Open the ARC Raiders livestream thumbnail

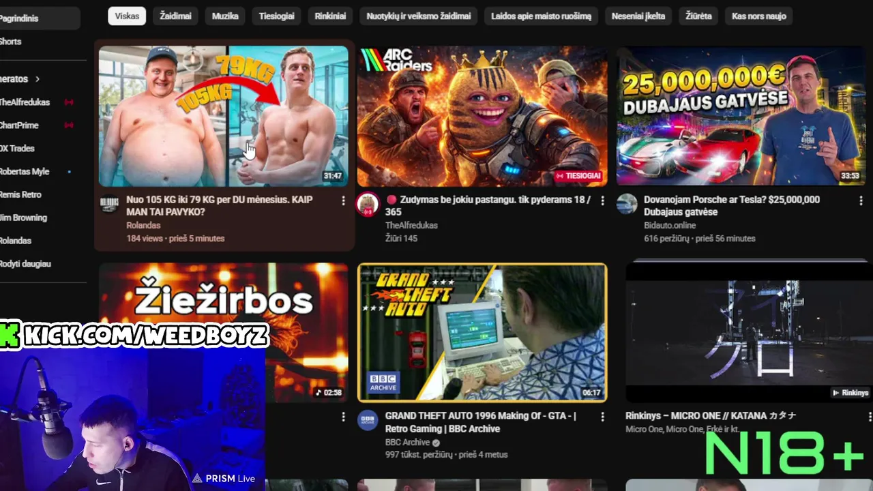(x=482, y=116)
